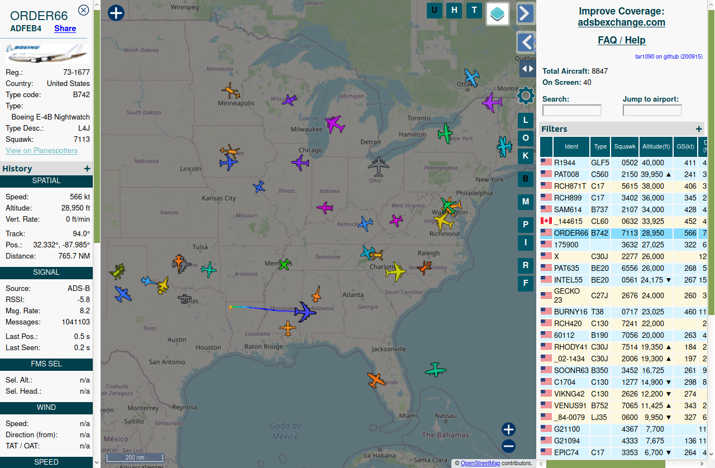Select the INTEL55 aircraft row

click(x=623, y=280)
